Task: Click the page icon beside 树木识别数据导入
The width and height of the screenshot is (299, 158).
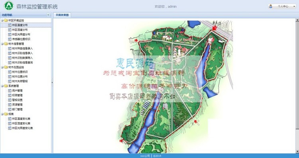Action: coord(10,58)
